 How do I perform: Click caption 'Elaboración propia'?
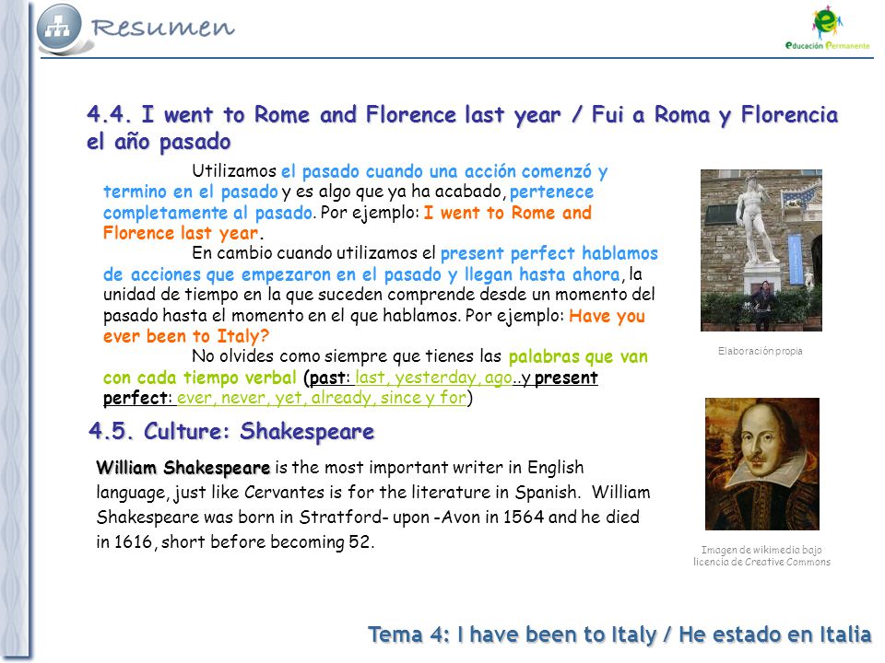coord(761,351)
